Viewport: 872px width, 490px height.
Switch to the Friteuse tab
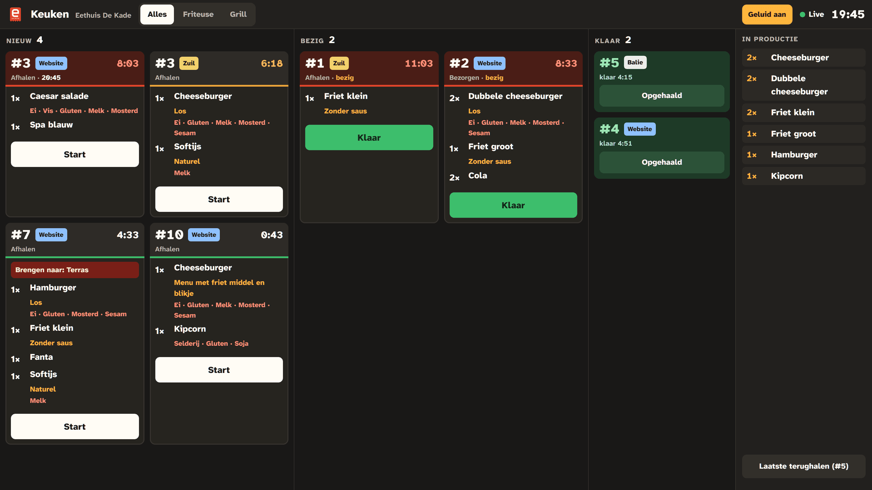pyautogui.click(x=198, y=15)
